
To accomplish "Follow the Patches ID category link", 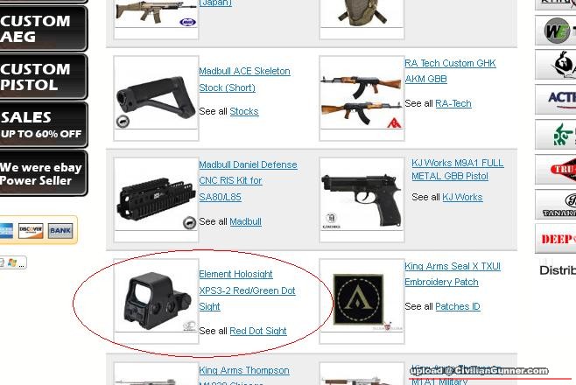I will pyautogui.click(x=457, y=306).
